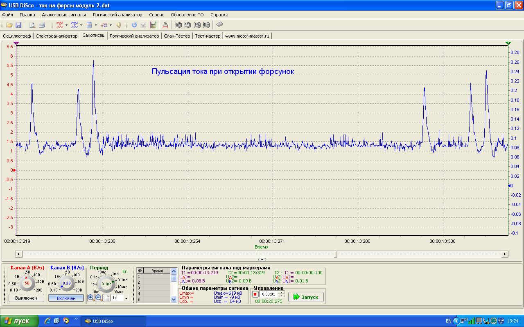
Task: Expand the 1:1 scale dropdown
Action: (126, 298)
